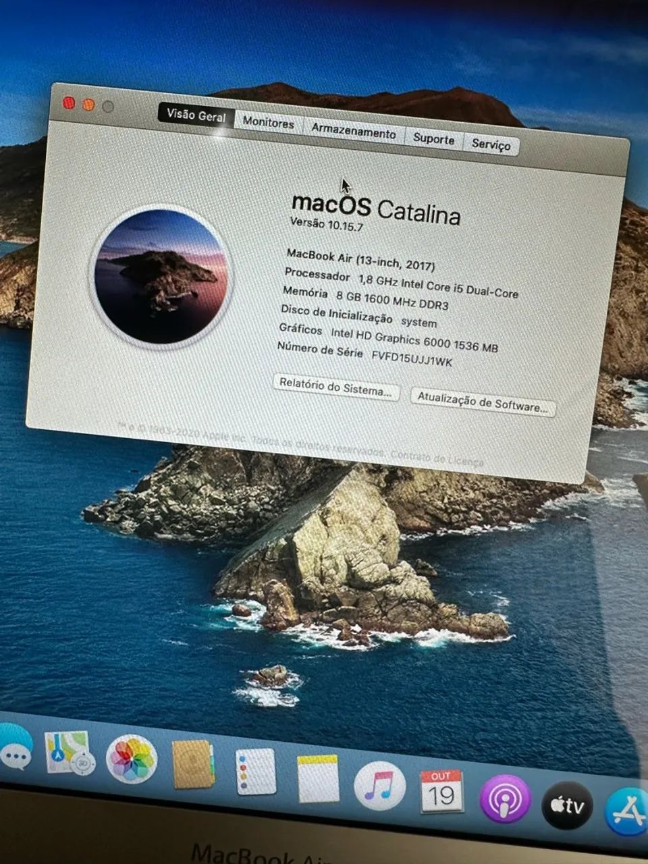Open the Contrato de Licença link
Image resolution: width=648 pixels, height=864 pixels.
coord(437,459)
